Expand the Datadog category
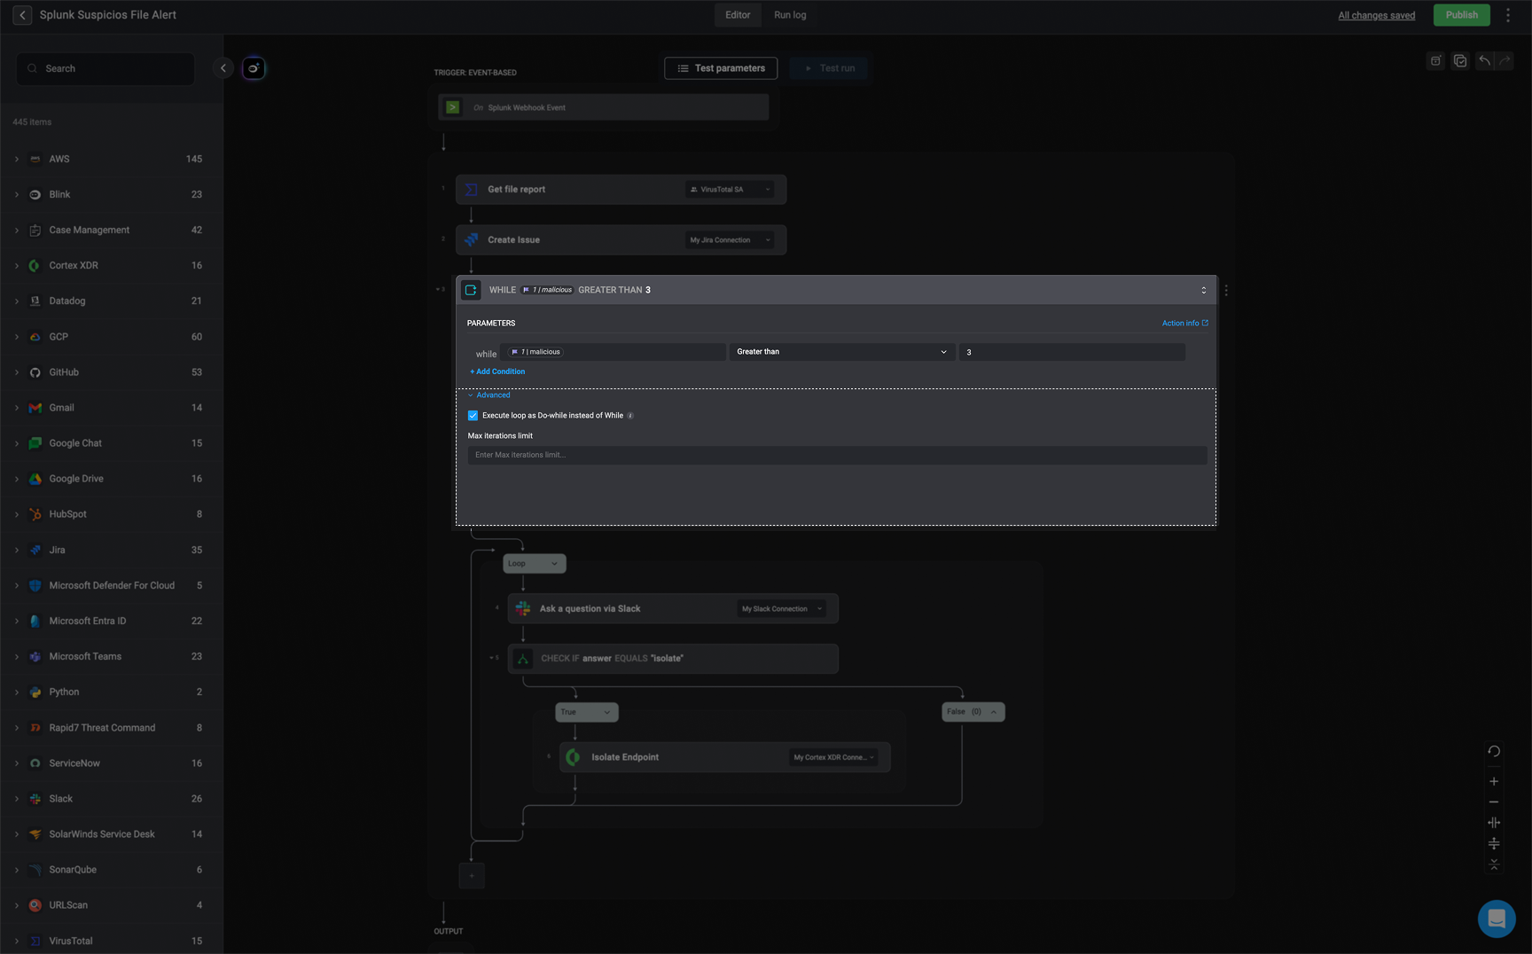The image size is (1532, 954). [x=16, y=301]
